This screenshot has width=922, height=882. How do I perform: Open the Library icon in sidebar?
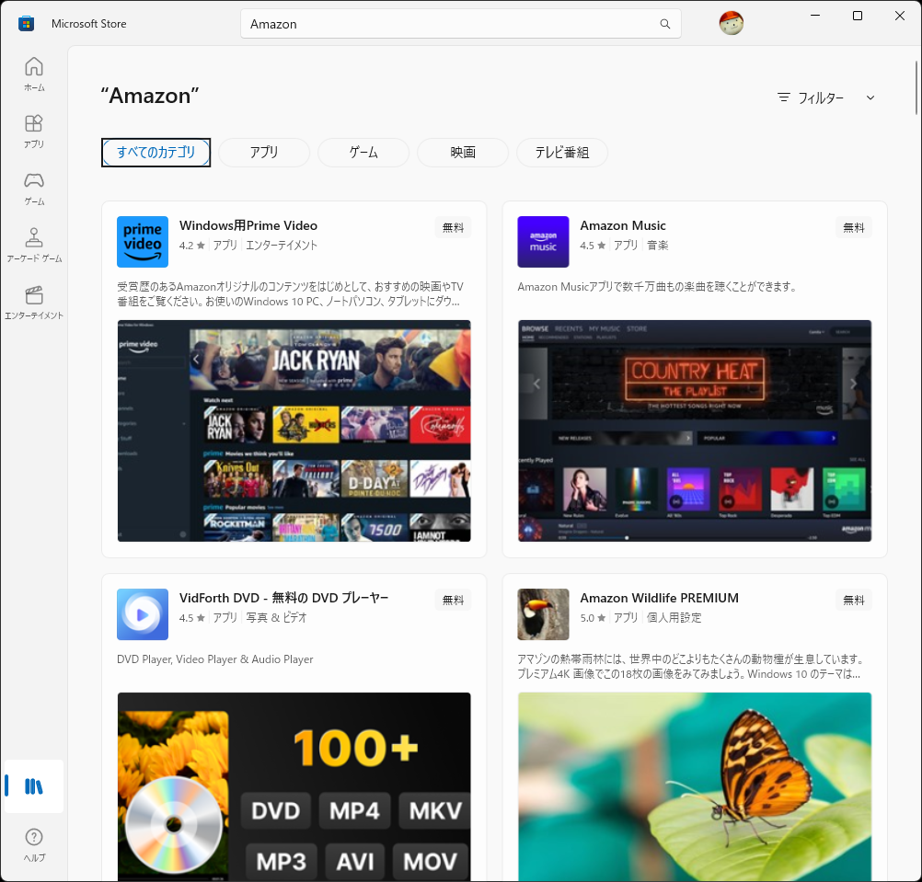(x=33, y=786)
